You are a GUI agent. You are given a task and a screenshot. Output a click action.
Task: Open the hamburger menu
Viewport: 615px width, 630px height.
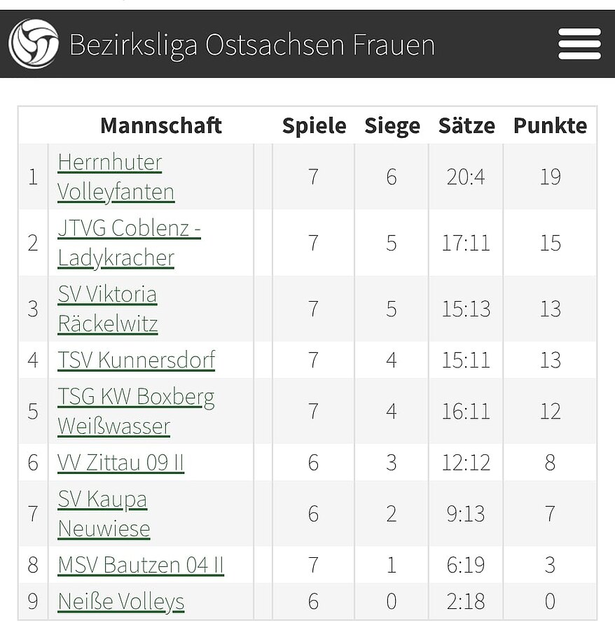tap(579, 44)
